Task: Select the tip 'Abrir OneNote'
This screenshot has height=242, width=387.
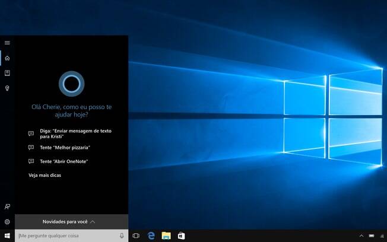Action: point(64,161)
